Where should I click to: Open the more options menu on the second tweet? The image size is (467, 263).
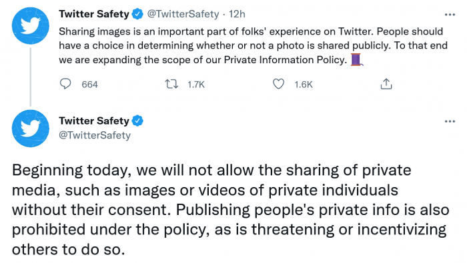coord(450,121)
